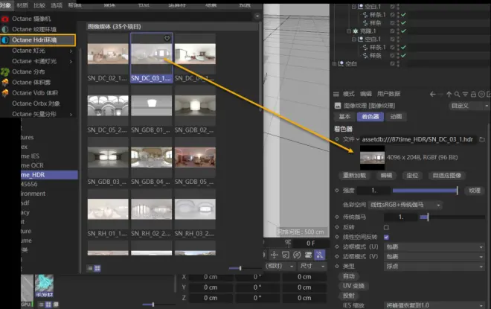Click the filter icon in attribute manager
This screenshot has height=309, width=491.
click(465, 94)
